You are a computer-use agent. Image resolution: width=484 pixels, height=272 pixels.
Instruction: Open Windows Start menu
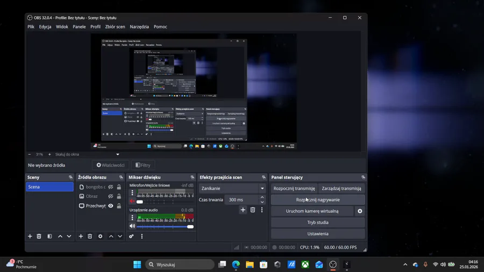coord(137,264)
